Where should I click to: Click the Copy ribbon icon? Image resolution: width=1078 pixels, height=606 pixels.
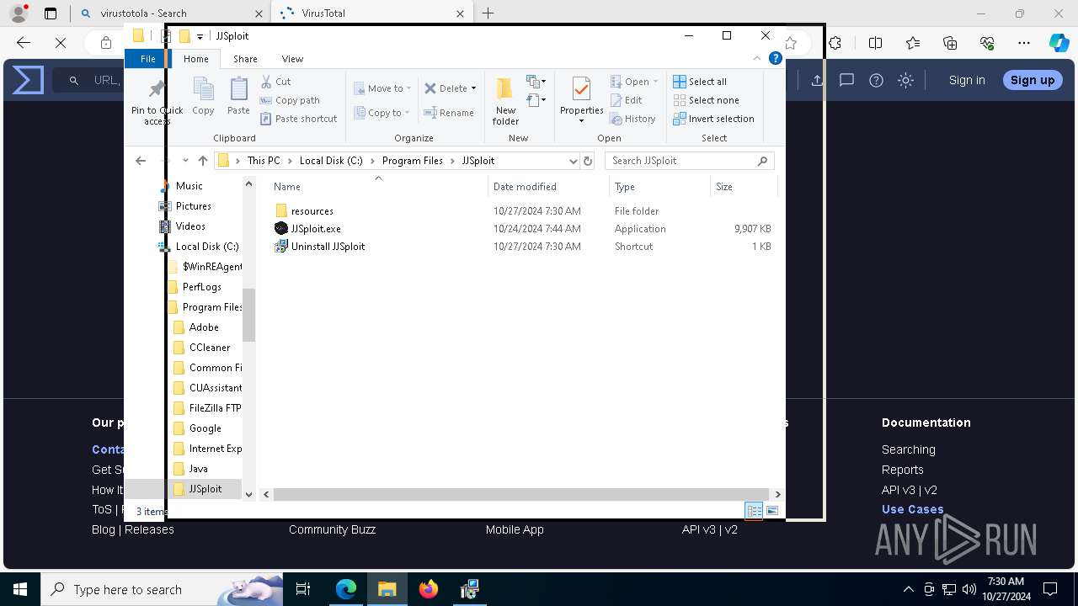tap(203, 96)
